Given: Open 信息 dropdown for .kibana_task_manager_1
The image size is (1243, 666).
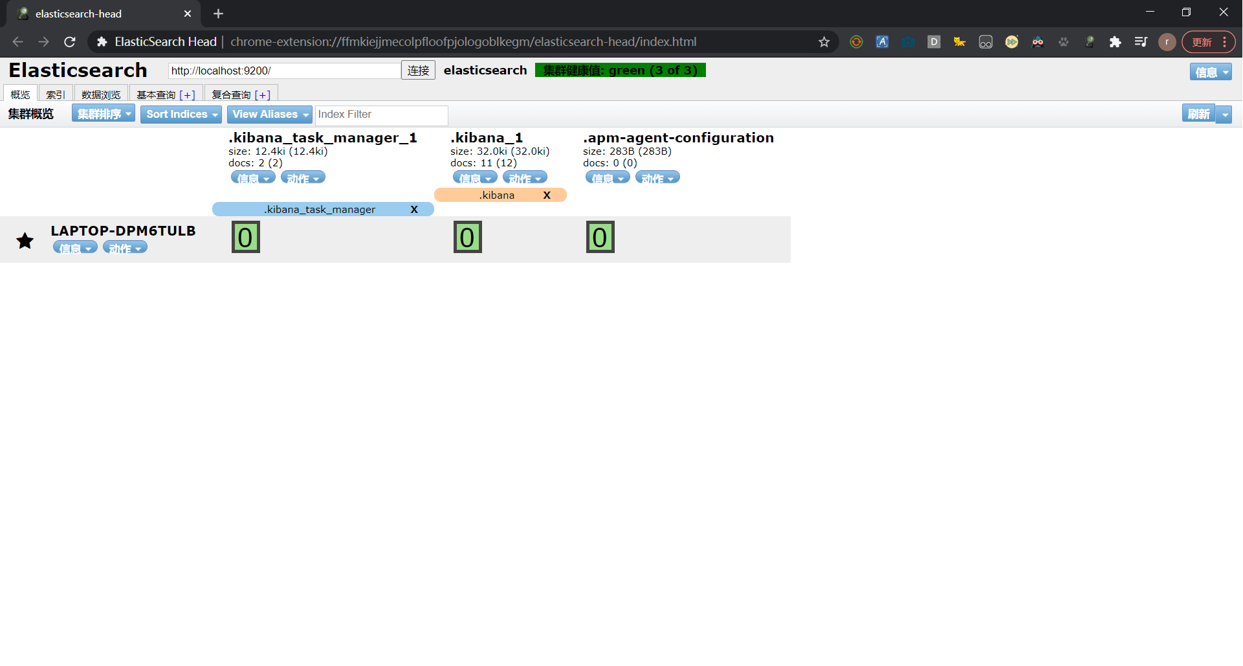Looking at the screenshot, I should (253, 177).
